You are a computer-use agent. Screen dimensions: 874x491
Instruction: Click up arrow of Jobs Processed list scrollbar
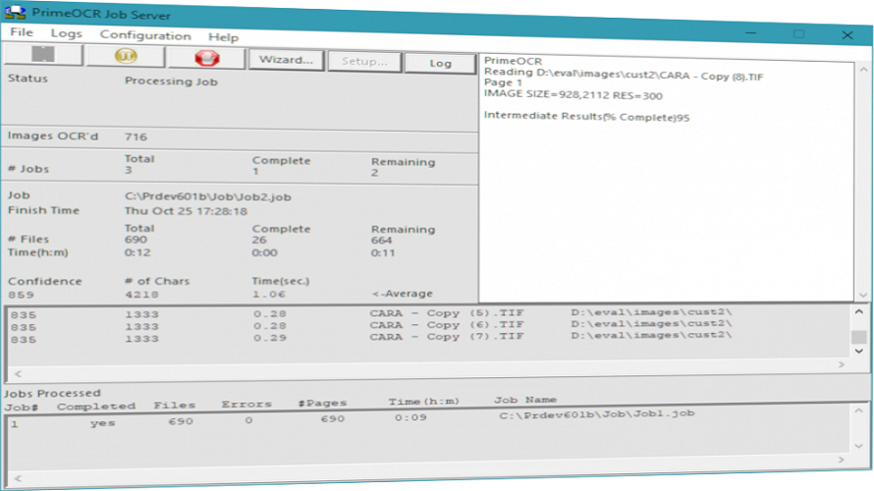click(859, 410)
